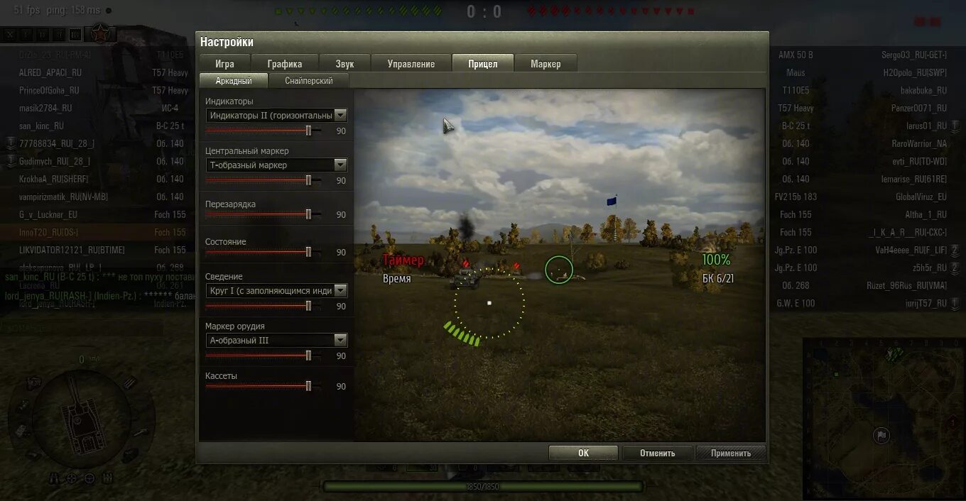
Task: Click player PrinceOfGoha_RU in team list
Action: [x=49, y=90]
